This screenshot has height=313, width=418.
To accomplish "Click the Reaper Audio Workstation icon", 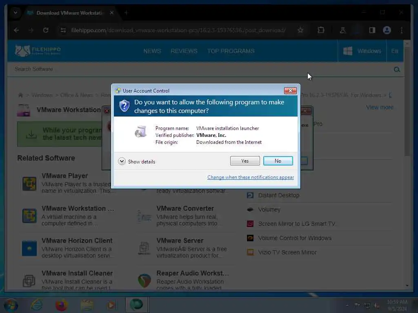I will click(144, 280).
